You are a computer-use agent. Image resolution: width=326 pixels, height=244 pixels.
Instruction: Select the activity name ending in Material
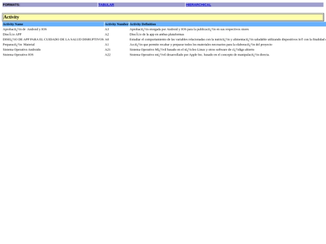click(x=19, y=45)
